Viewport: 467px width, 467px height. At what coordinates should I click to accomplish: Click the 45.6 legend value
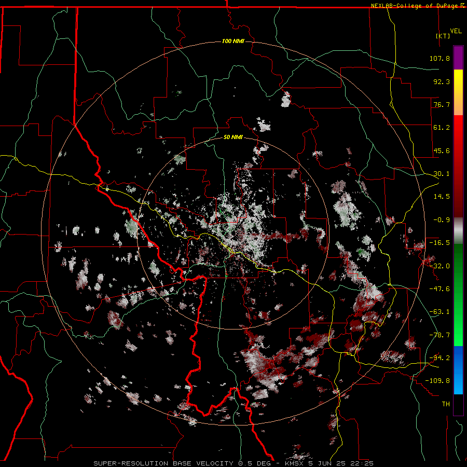442,150
